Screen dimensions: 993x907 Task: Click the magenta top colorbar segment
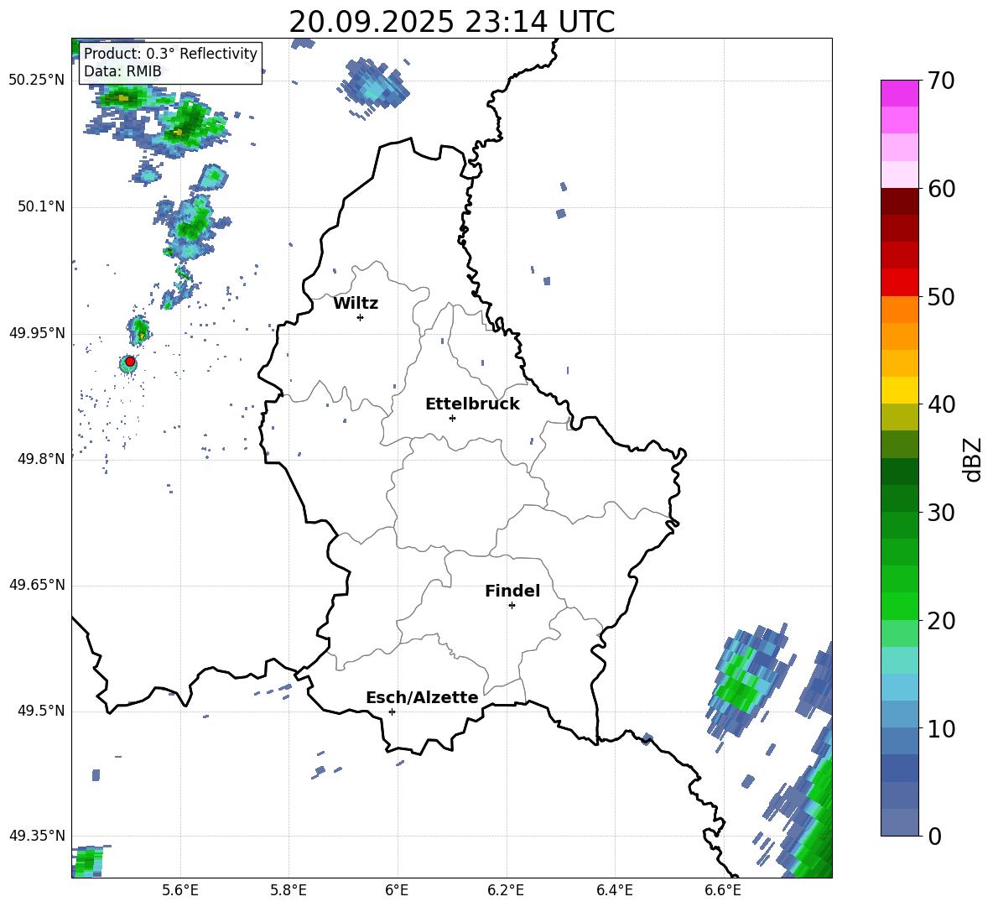click(899, 93)
